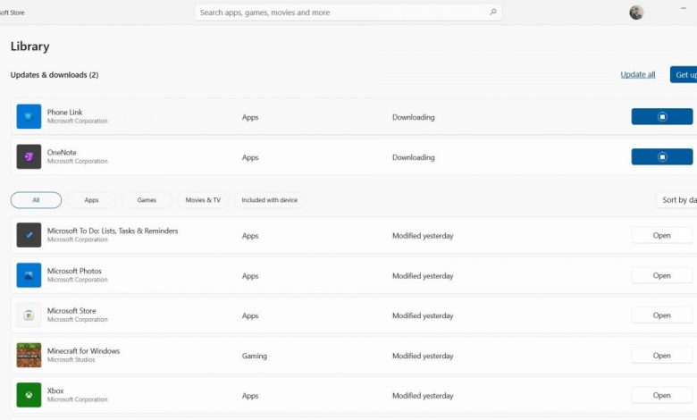
Task: Open the Sort by dropdown
Action: pos(677,200)
